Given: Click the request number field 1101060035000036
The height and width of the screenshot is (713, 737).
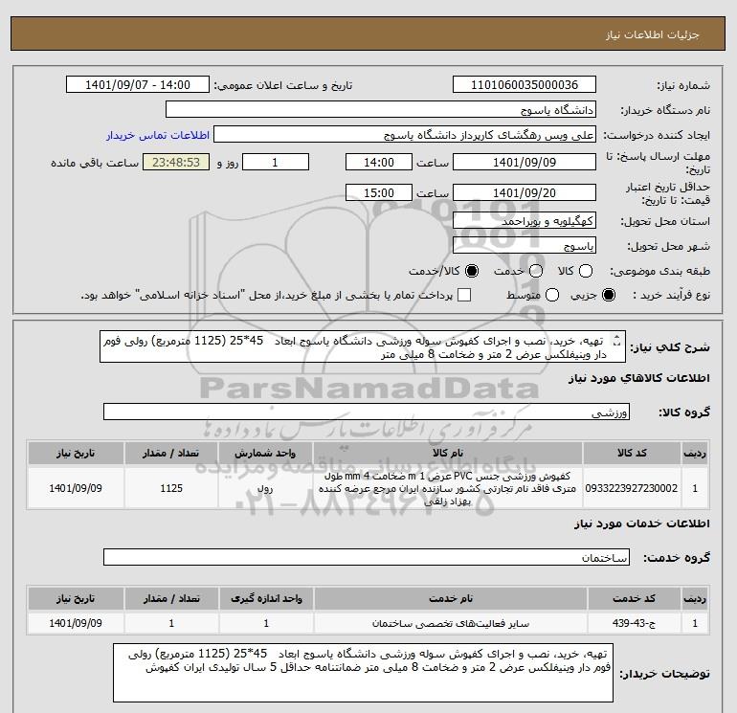Looking at the screenshot, I should [x=525, y=84].
